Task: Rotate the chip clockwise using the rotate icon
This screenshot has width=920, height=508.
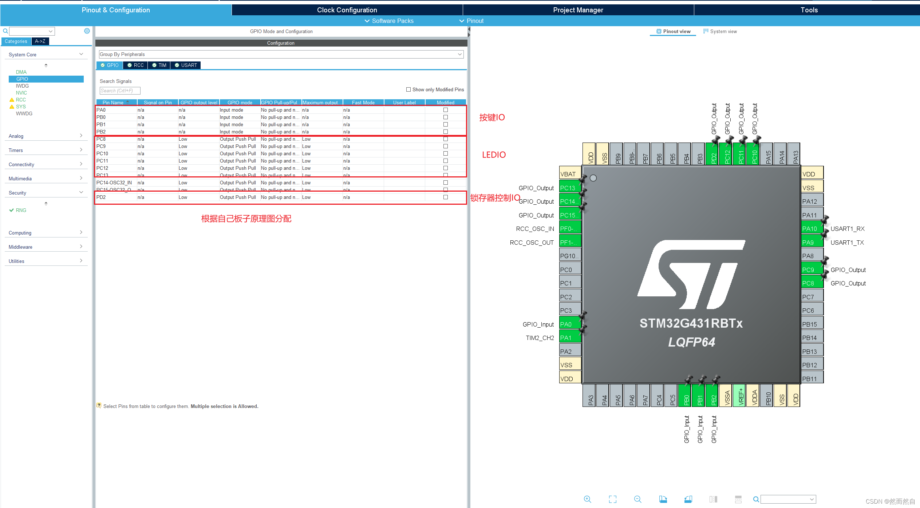Action: click(663, 499)
